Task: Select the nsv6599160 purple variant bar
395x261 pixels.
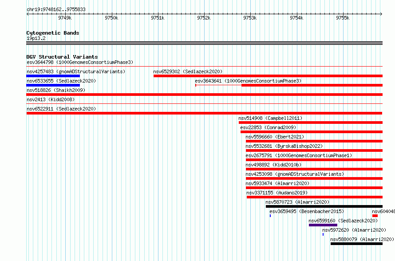Action: (x=323, y=225)
